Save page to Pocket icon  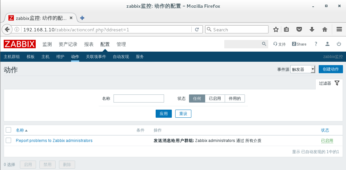pyautogui.click(x=299, y=29)
